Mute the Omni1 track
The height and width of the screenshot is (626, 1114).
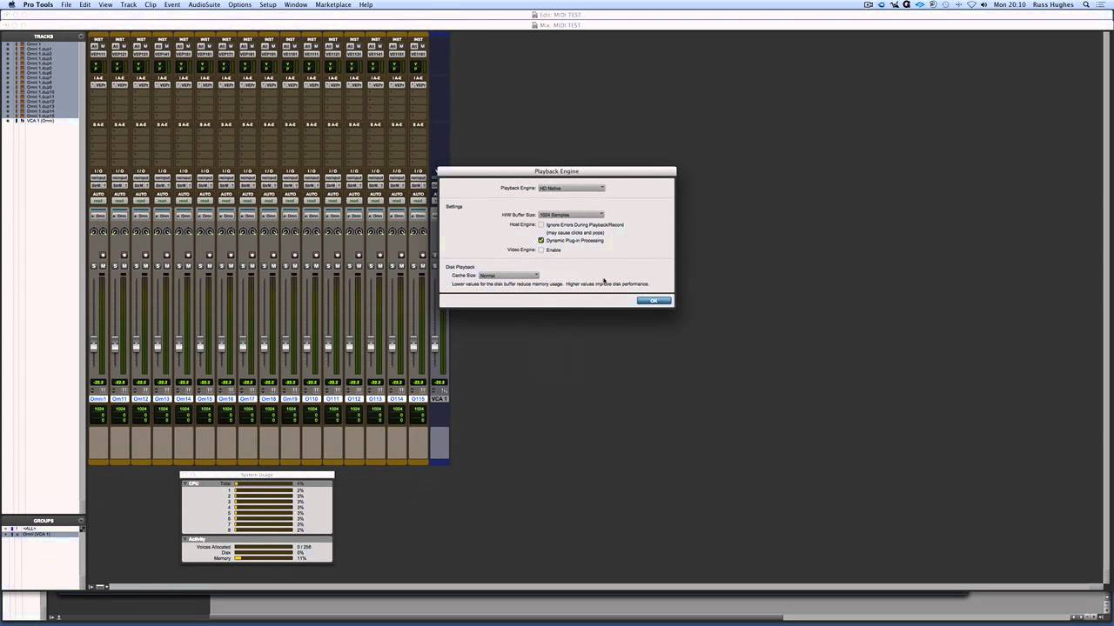point(103,266)
